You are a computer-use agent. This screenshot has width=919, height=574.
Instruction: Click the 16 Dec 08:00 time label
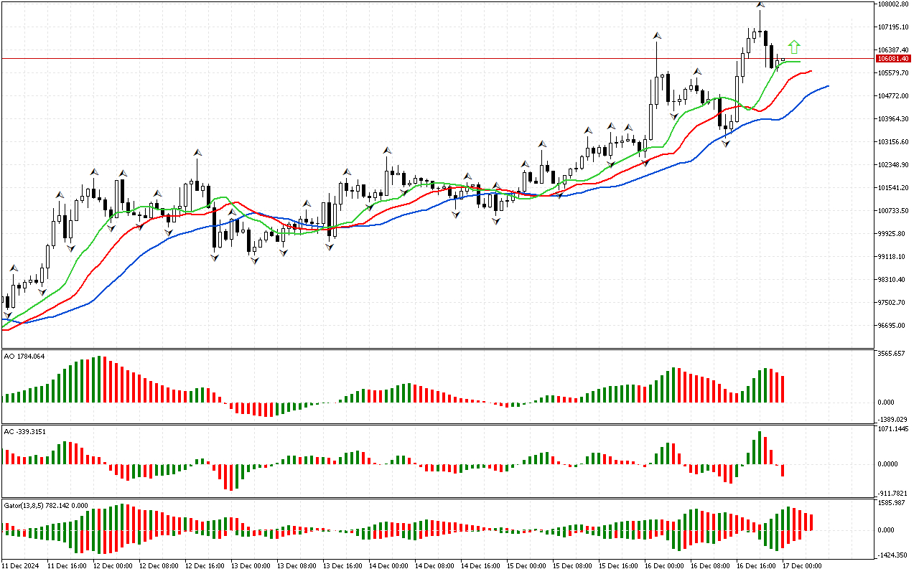(x=710, y=566)
